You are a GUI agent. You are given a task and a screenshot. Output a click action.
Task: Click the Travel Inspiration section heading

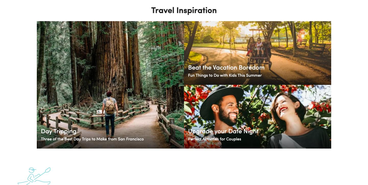[x=184, y=10]
